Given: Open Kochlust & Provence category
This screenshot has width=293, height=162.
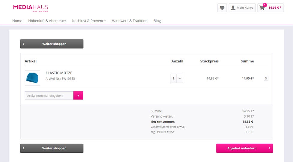Looking at the screenshot, I should coord(89,21).
